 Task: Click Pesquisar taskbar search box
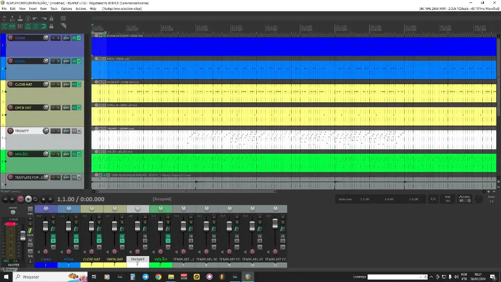click(50, 277)
